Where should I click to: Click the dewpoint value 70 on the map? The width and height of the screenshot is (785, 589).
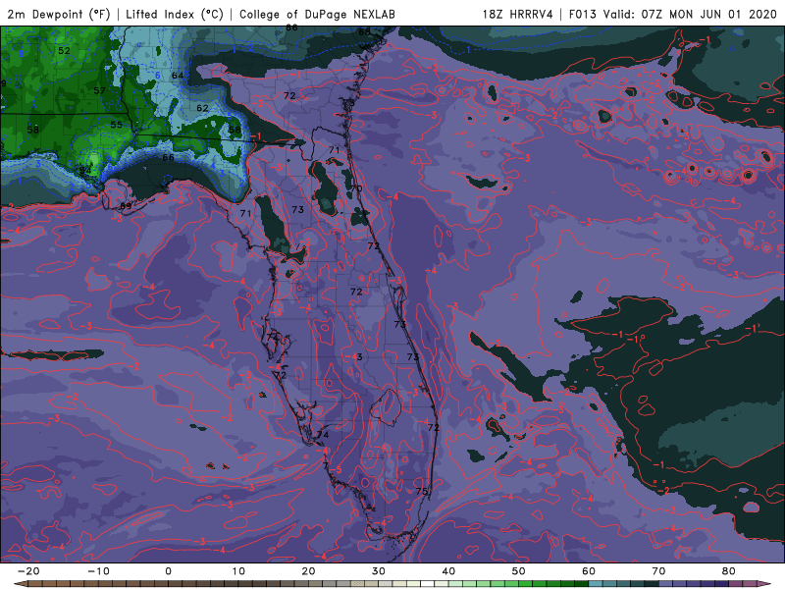pyautogui.click(x=356, y=188)
